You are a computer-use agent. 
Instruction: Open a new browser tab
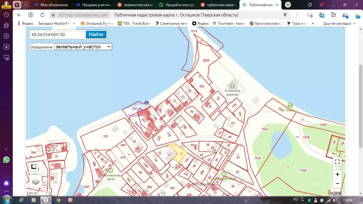click(x=288, y=5)
